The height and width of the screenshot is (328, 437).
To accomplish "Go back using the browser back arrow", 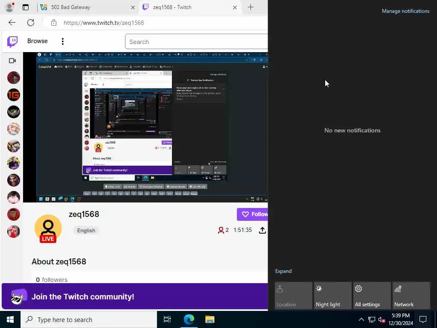I will 12,23.
